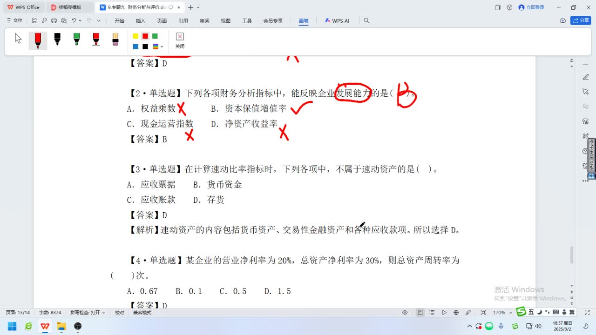Select the green marker pen
The image size is (596, 335).
(x=77, y=40)
